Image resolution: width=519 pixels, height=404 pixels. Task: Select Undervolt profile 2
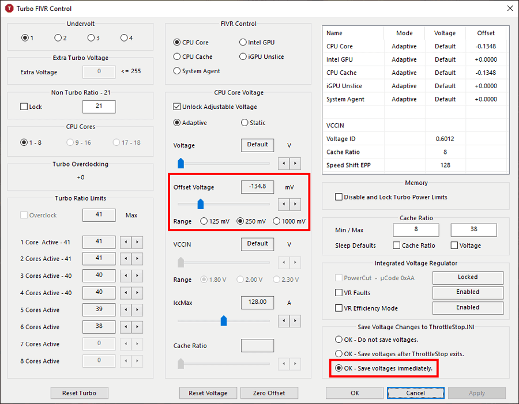pyautogui.click(x=60, y=37)
